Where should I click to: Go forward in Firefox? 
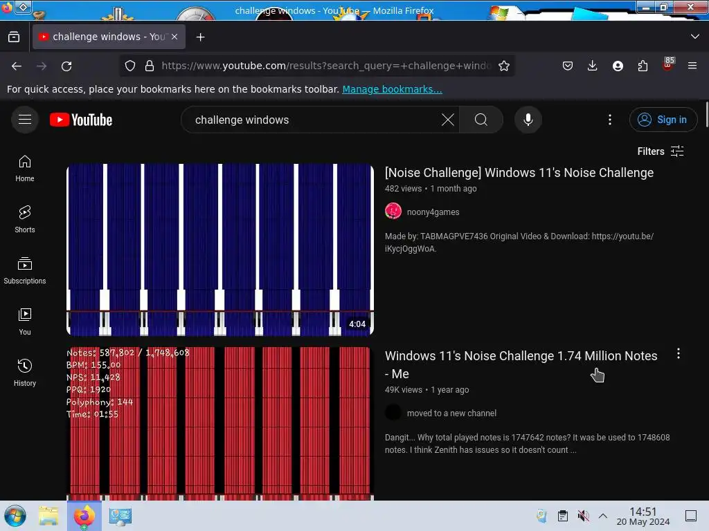point(42,66)
